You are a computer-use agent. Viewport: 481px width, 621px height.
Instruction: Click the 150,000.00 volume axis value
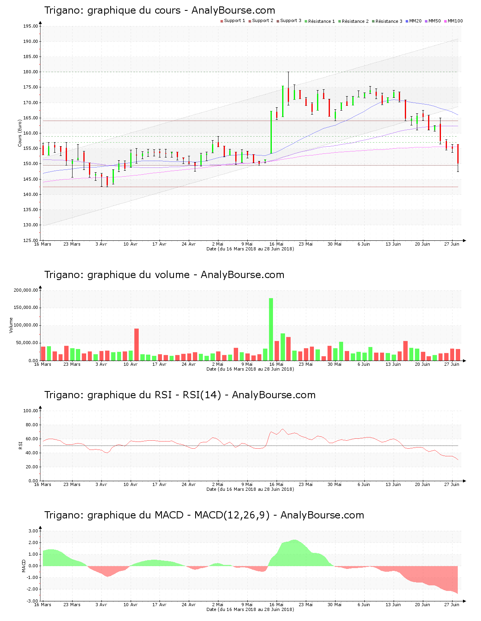[x=26, y=308]
